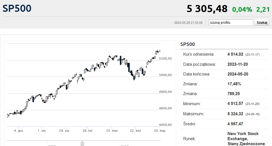
Task: Click the SP500 heading above the statistics table
Action: point(188,44)
